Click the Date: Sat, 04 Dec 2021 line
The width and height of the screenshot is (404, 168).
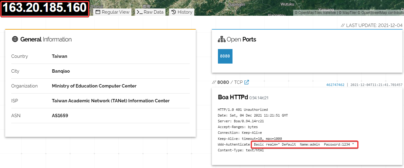(x=253, y=115)
